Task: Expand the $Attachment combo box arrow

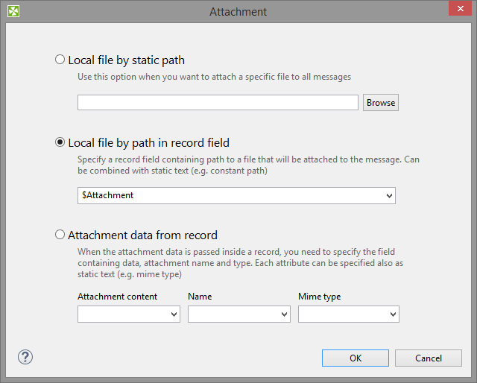Action: [389, 195]
